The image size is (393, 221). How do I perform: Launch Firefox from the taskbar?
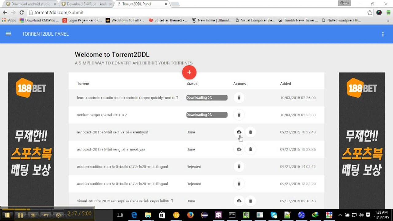click(190, 215)
